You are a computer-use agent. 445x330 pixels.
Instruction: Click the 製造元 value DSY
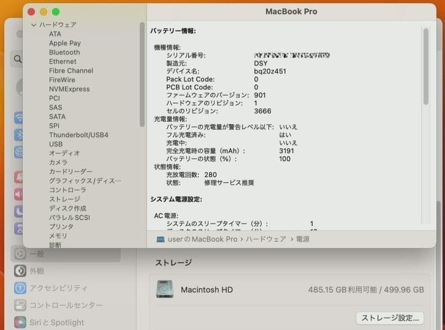coord(261,63)
